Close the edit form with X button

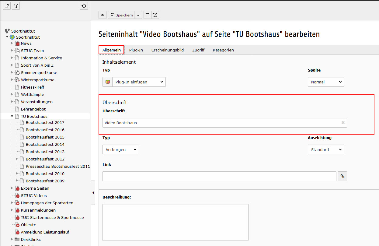tap(103, 15)
